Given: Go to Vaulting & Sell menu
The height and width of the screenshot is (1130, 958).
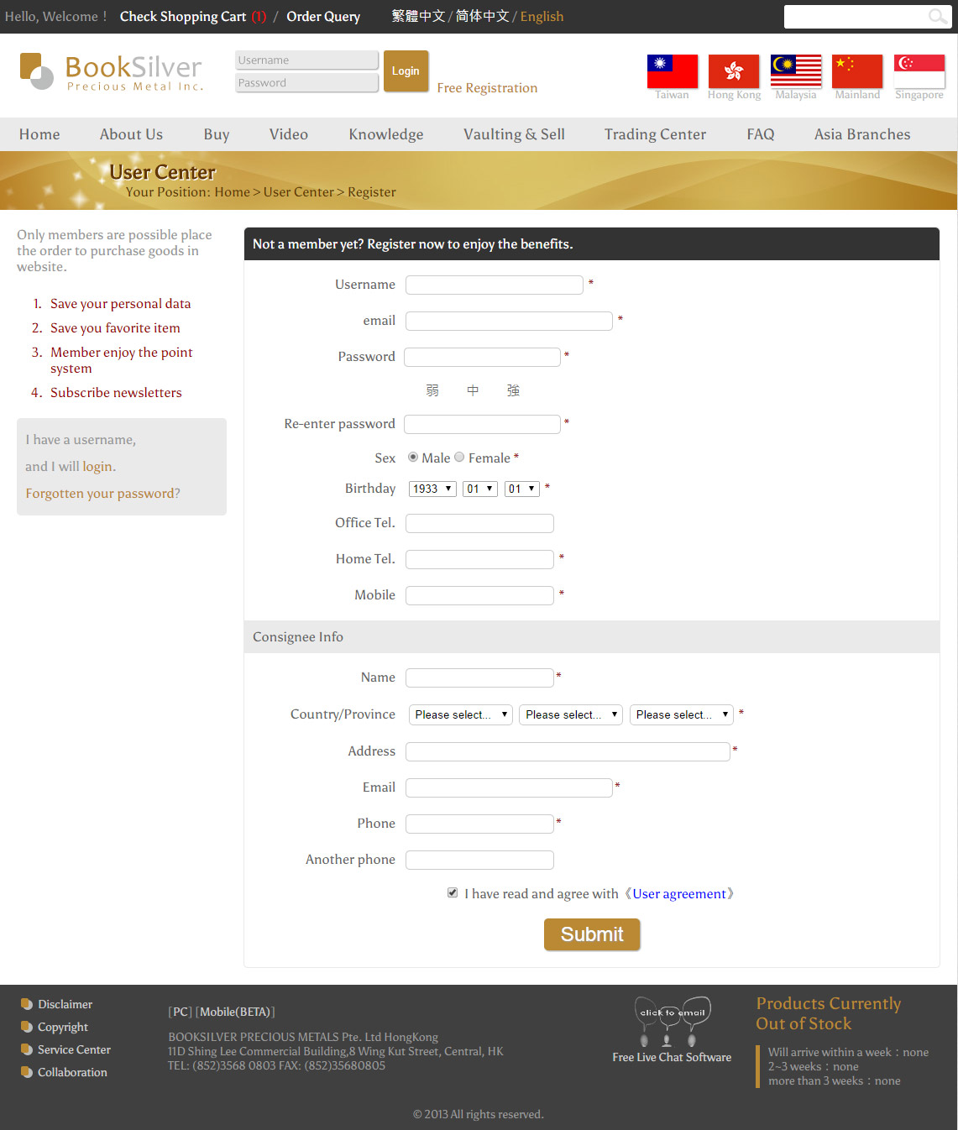Looking at the screenshot, I should click(x=514, y=134).
